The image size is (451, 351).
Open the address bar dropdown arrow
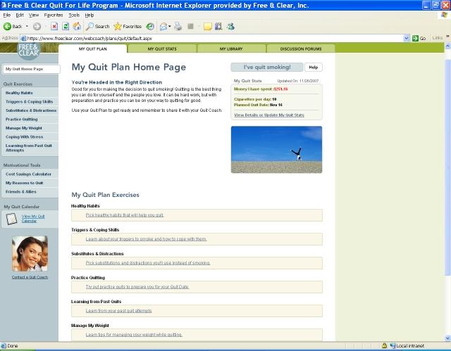coord(406,37)
